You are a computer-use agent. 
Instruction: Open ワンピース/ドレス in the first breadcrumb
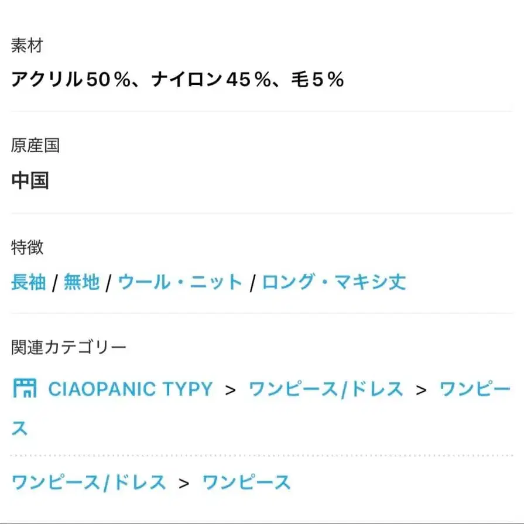tap(326, 389)
